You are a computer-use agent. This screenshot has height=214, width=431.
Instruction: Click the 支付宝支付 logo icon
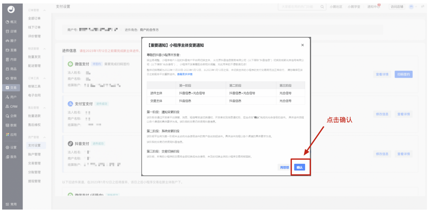click(70, 104)
